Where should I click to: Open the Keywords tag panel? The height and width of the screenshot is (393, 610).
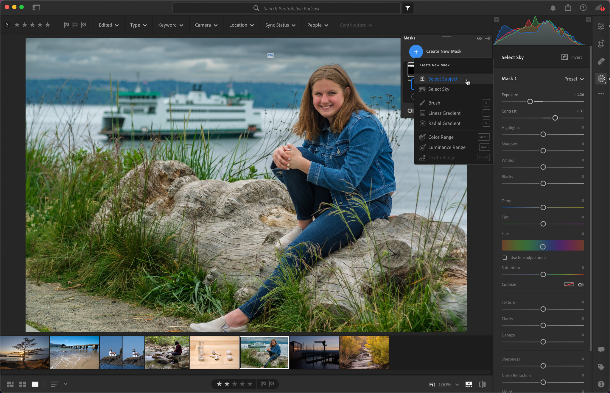click(x=601, y=367)
